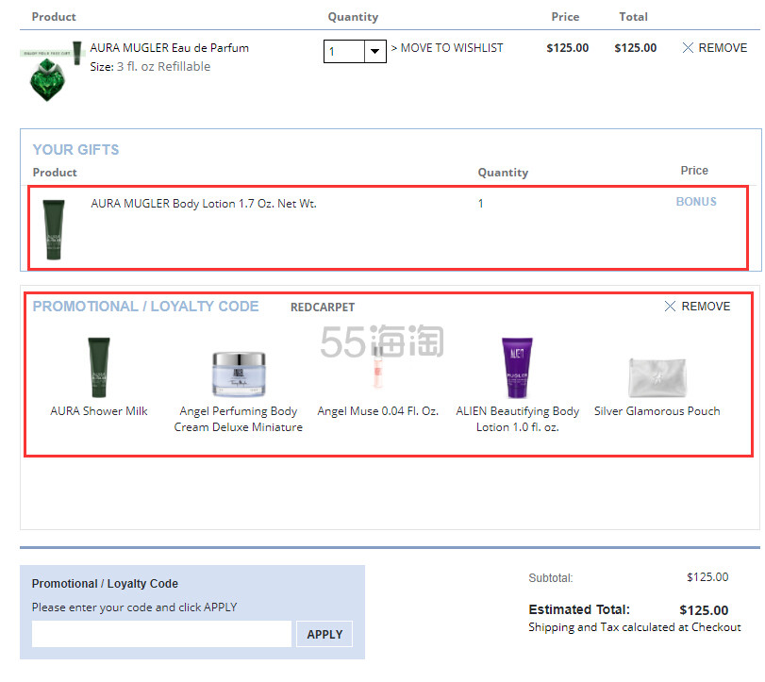Click the promotional code input field
This screenshot has height=682, width=765.
click(x=161, y=634)
